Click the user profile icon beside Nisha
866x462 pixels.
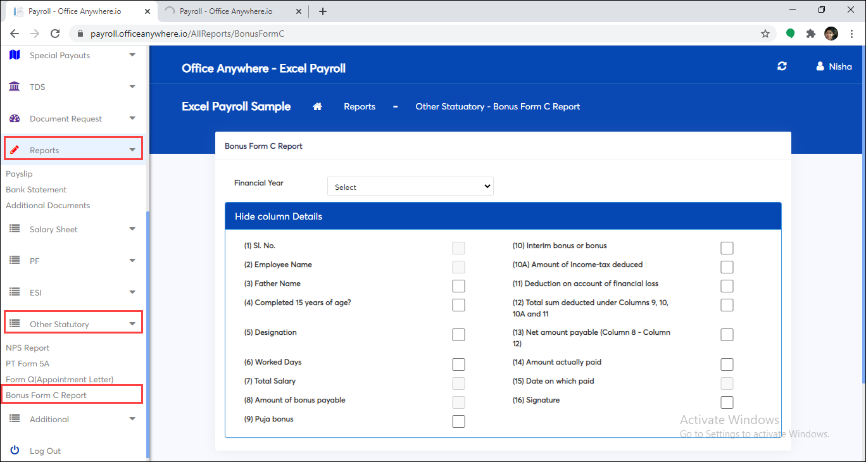pos(820,66)
